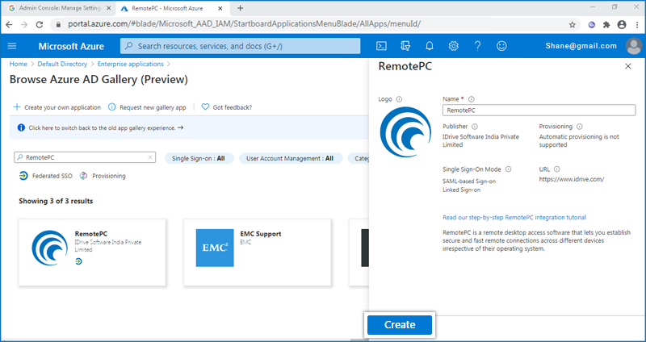Open the notifications bell
Image resolution: width=646 pixels, height=342 pixels.
click(430, 46)
